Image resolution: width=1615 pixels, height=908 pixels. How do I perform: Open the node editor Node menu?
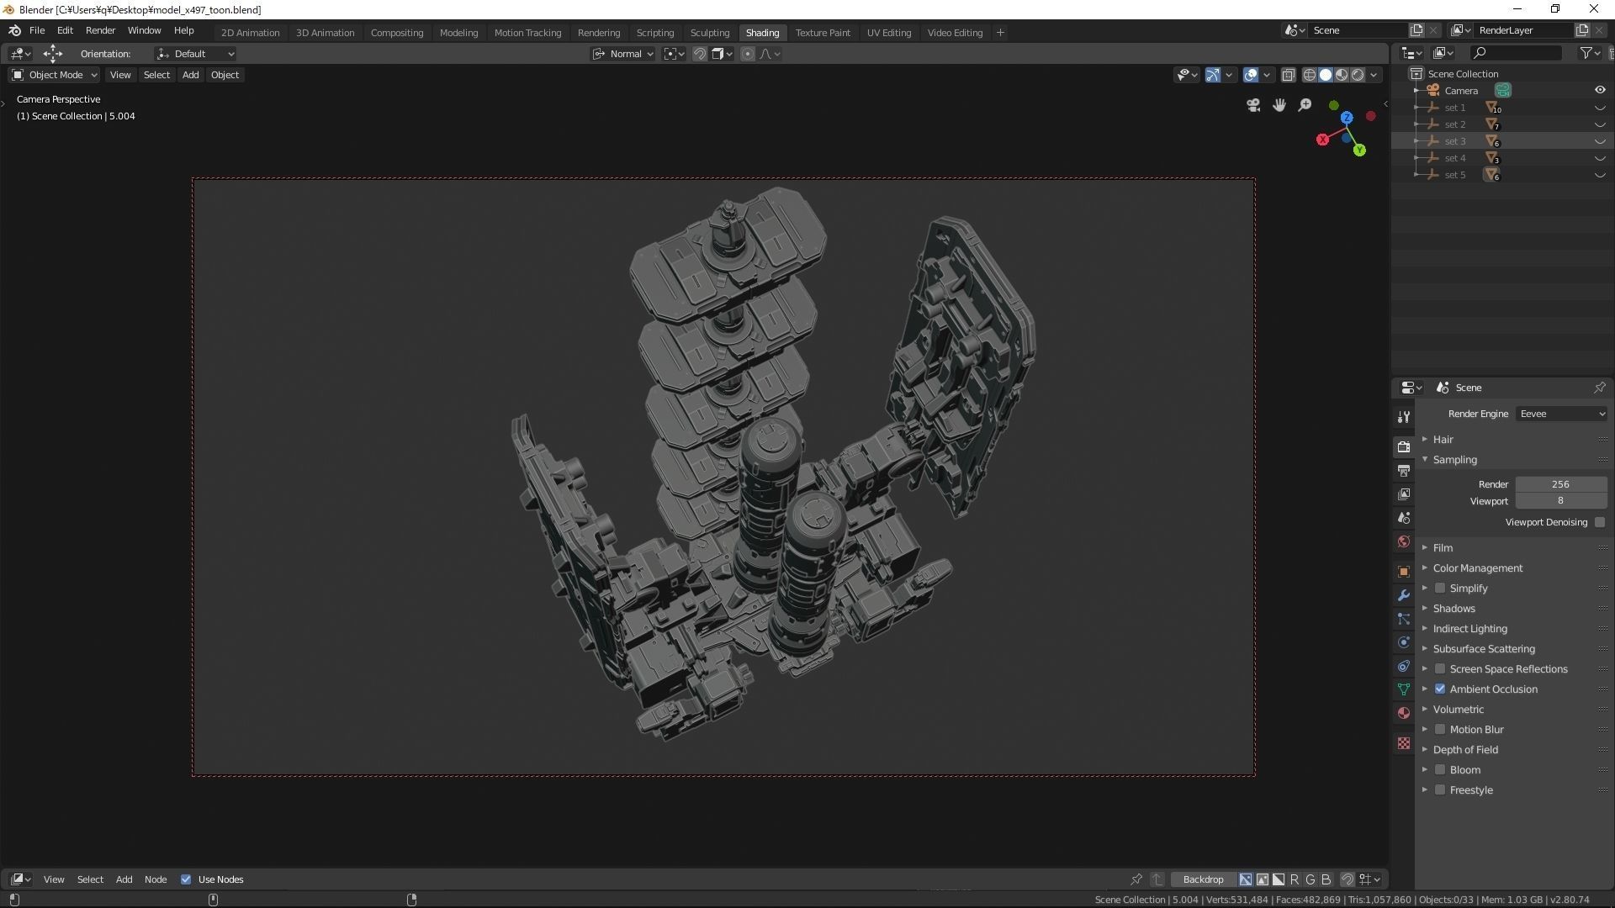pos(156,879)
